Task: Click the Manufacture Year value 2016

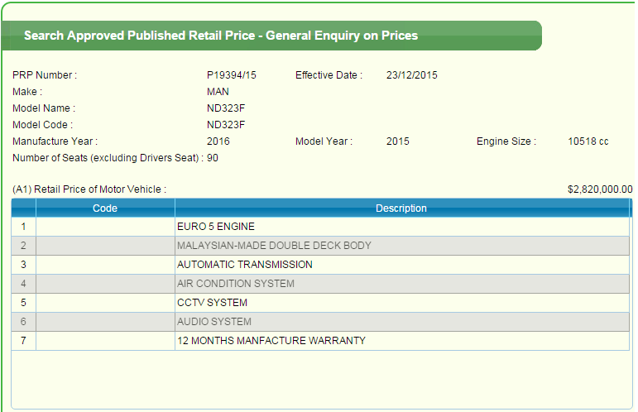Action: tap(218, 141)
